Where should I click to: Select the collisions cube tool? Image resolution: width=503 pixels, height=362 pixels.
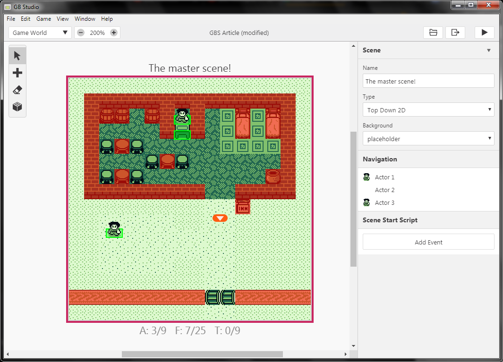pyautogui.click(x=17, y=107)
